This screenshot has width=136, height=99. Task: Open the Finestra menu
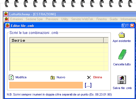[x=102, y=19]
